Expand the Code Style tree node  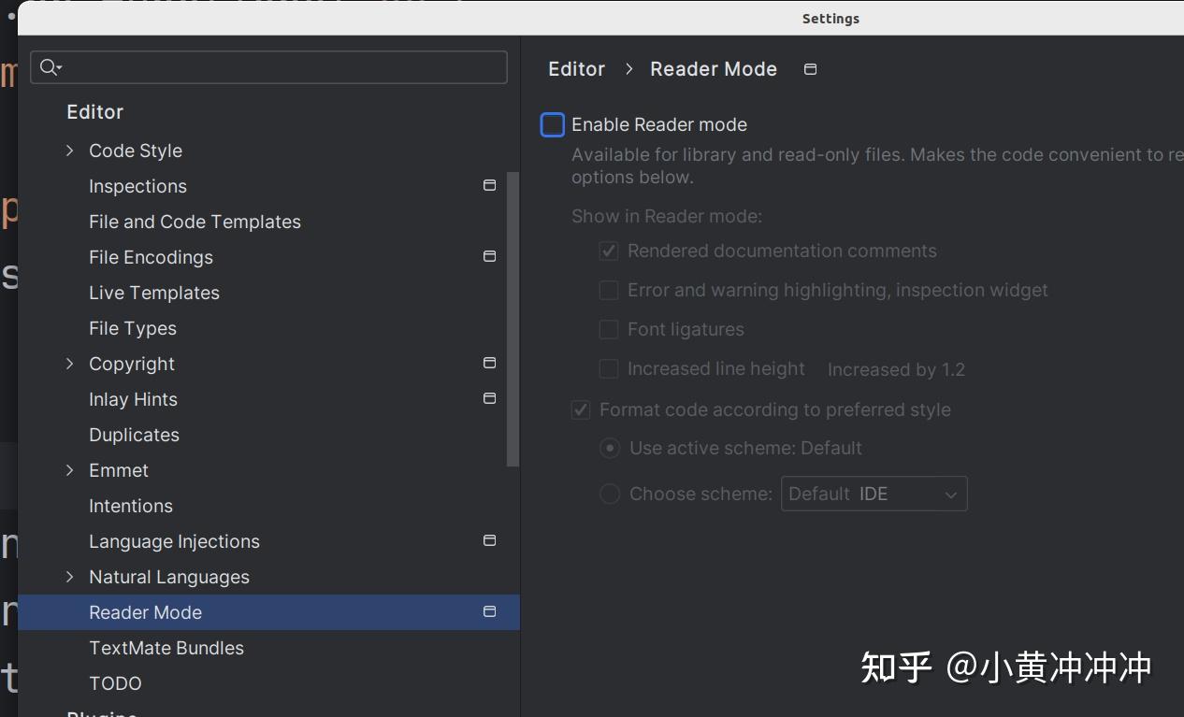pyautogui.click(x=68, y=150)
